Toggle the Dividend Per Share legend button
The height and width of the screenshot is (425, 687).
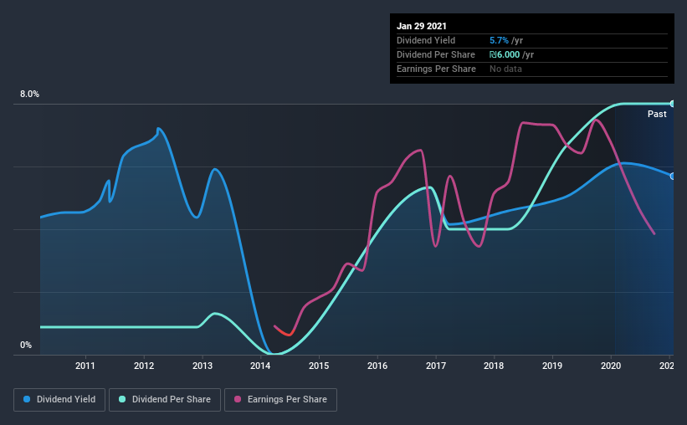click(x=165, y=400)
